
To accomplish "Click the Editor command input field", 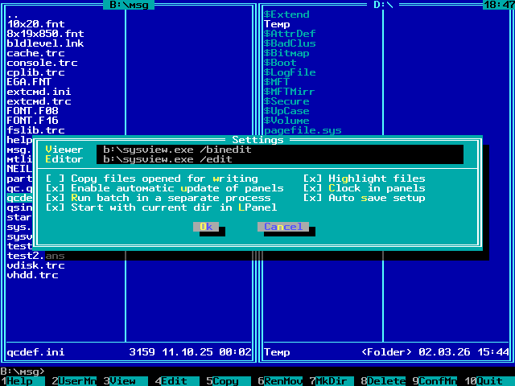I will coord(278,159).
